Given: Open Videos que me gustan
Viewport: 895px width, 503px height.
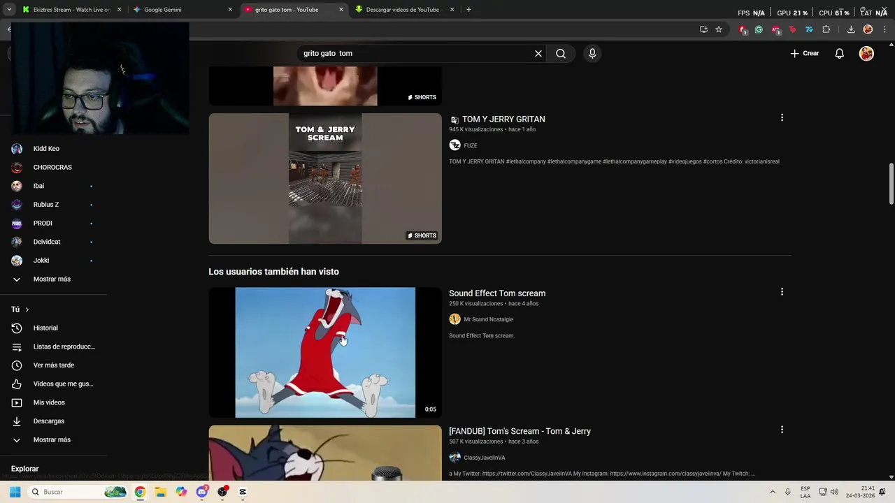Looking at the screenshot, I should coord(53,384).
